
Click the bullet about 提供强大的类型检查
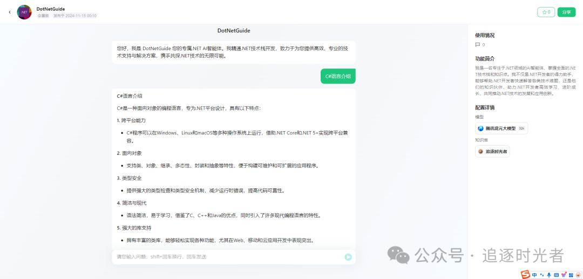coord(206,190)
